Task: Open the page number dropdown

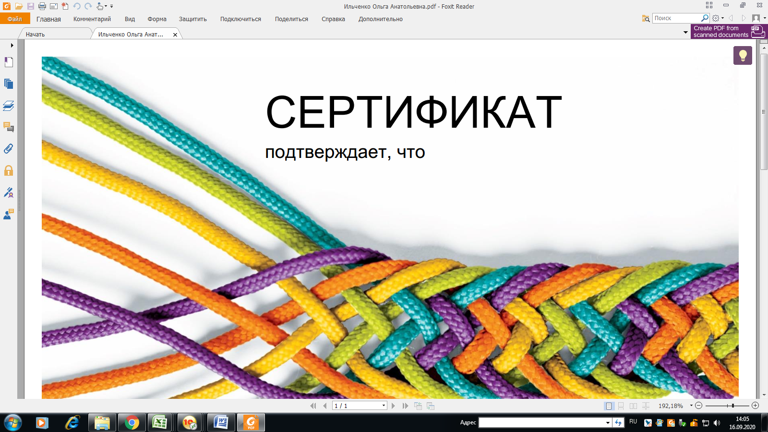Action: [x=384, y=406]
